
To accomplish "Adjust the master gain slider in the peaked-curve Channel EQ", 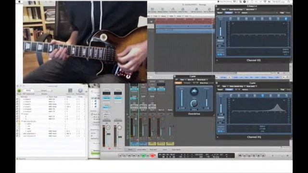I will pos(221,105).
